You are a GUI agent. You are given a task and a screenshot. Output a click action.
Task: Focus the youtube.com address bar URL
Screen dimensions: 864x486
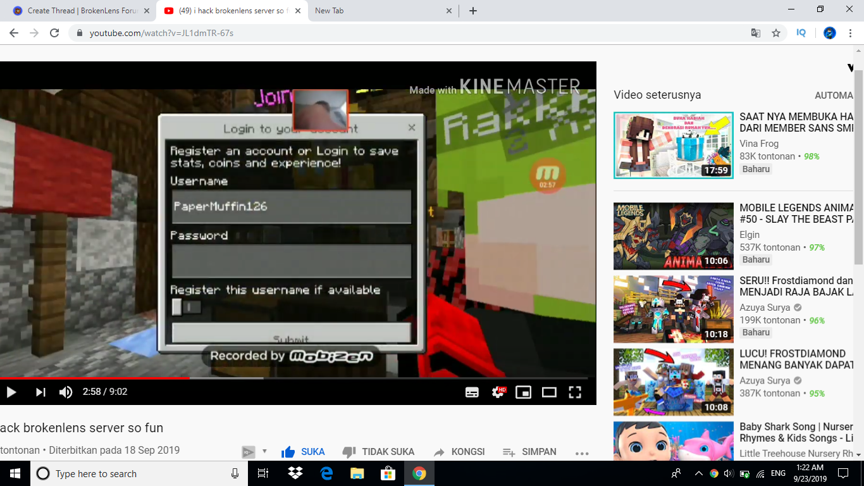(161, 33)
